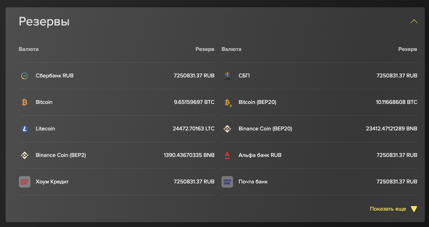Screen dimensions: 429x227
Task: Click the Binance Coin (BEP20) icon
Action: pyautogui.click(x=227, y=129)
